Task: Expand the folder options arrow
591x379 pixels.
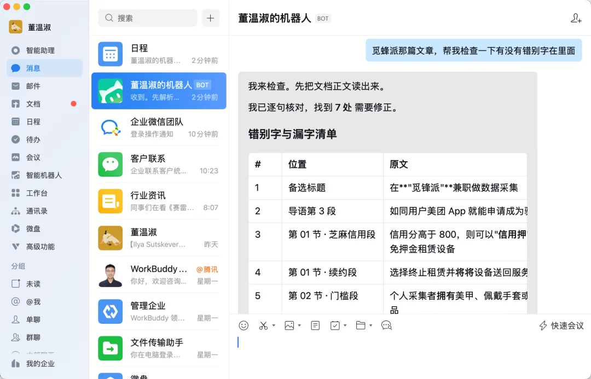Action: pos(371,325)
